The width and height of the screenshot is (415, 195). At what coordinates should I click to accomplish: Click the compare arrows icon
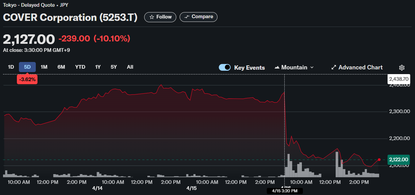pyautogui.click(x=187, y=17)
